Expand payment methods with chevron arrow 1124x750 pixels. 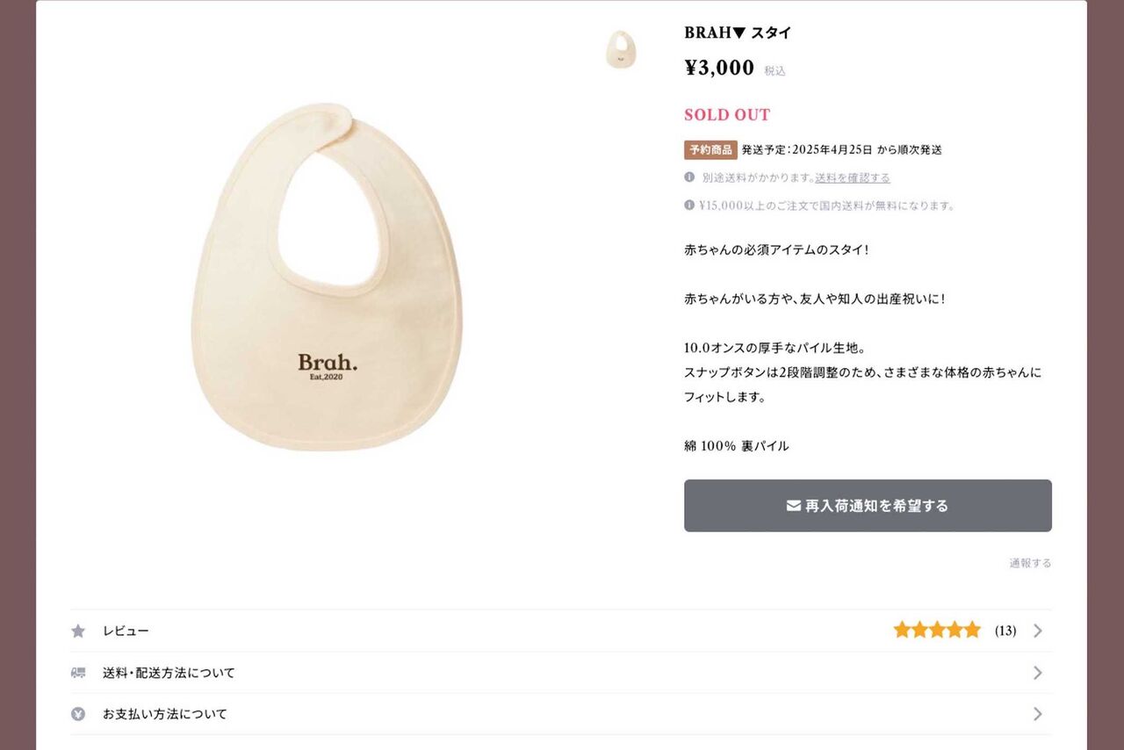click(1038, 714)
